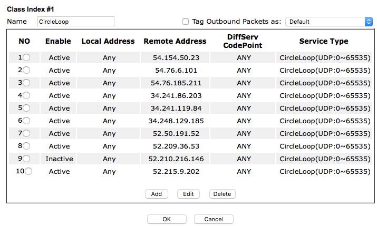Select rule 8 for 52.209.36.53

click(x=26, y=146)
